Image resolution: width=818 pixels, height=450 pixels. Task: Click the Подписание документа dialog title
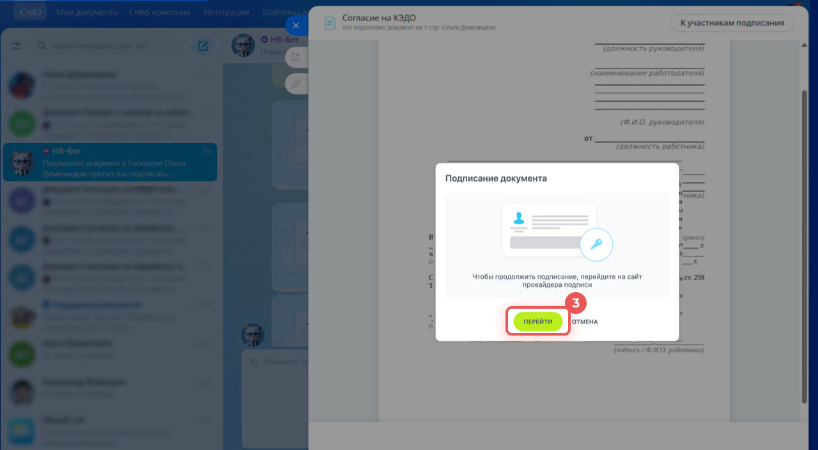tap(496, 178)
